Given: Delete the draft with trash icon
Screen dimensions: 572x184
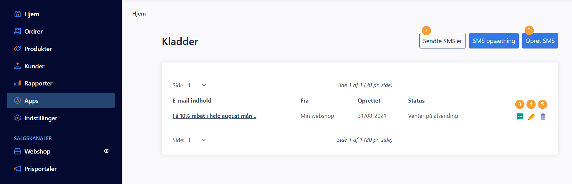Looking at the screenshot, I should (543, 117).
